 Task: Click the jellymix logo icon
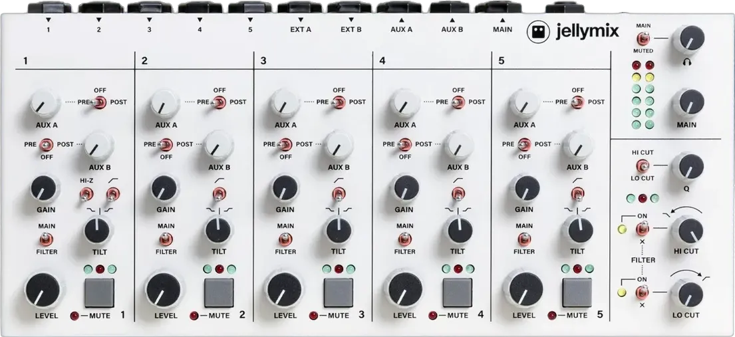(538, 32)
